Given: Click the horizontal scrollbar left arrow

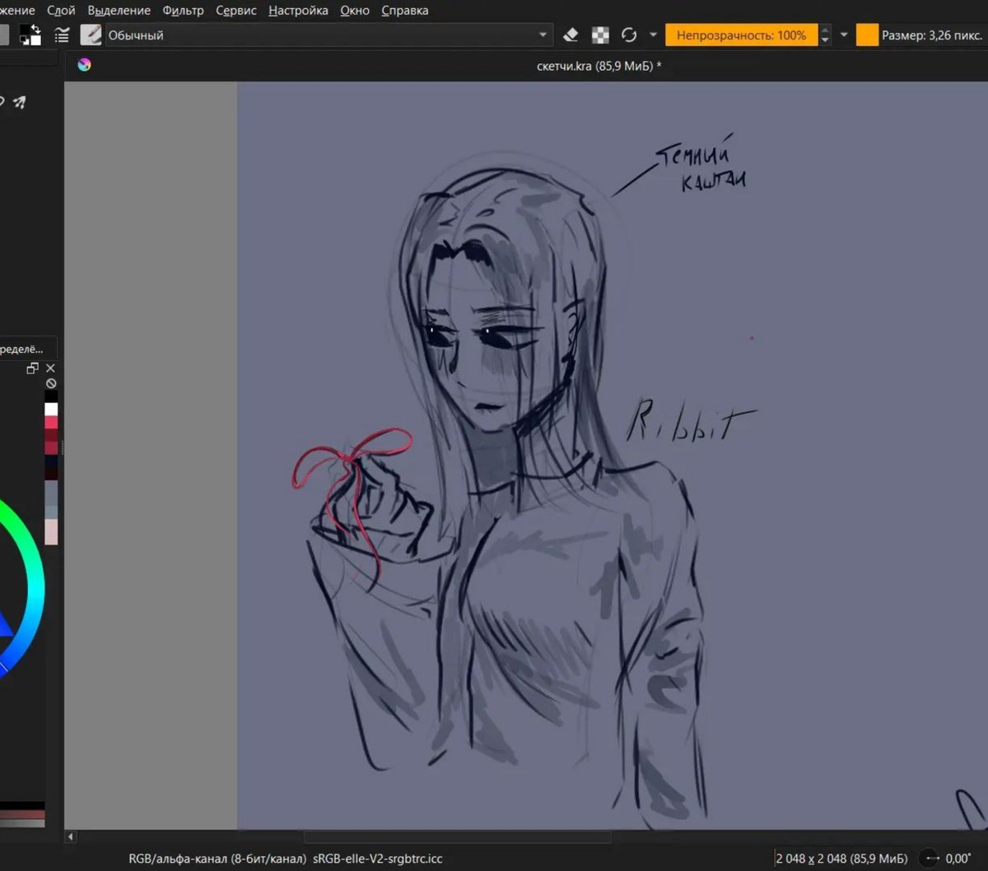Looking at the screenshot, I should tap(71, 837).
